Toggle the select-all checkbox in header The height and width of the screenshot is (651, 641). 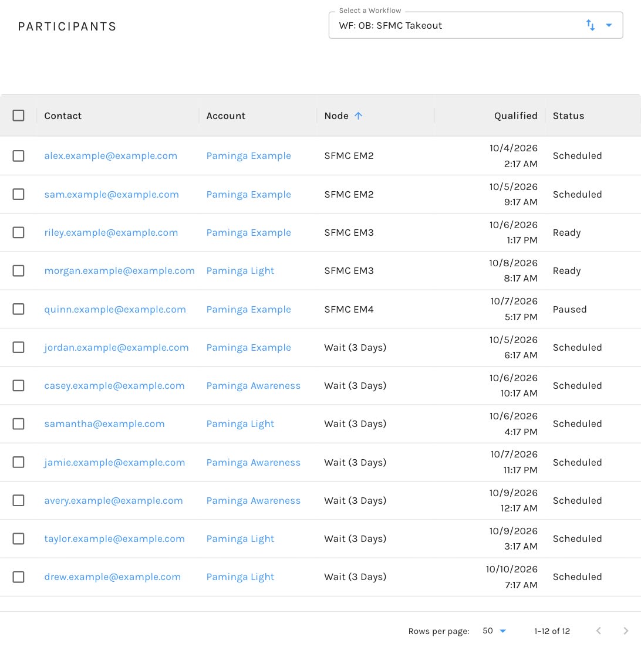(18, 116)
